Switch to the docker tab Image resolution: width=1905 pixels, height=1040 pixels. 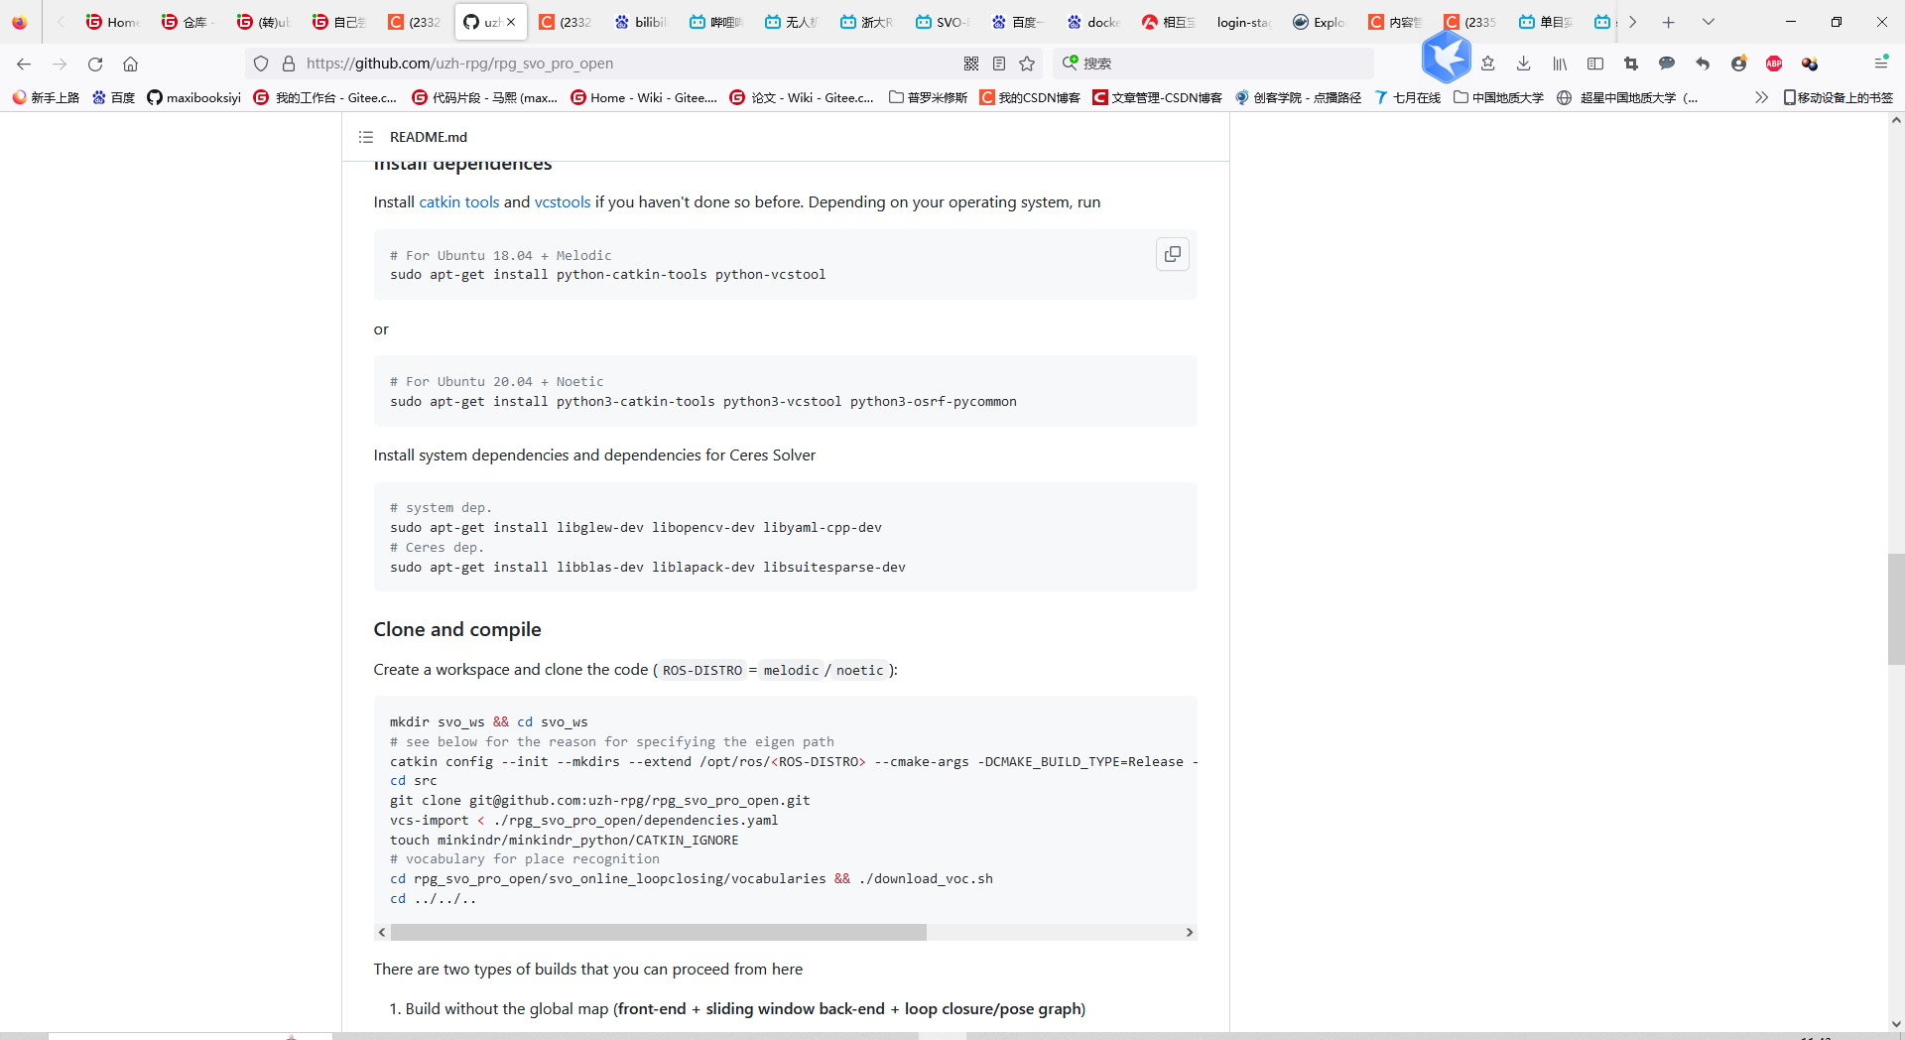coord(1092,22)
